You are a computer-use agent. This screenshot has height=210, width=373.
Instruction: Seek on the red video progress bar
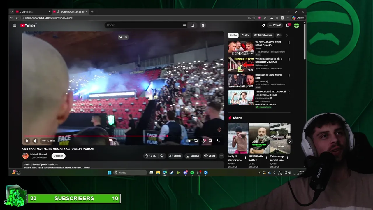[123, 136]
